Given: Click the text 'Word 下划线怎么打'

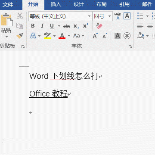Looking at the screenshot, I should click(x=64, y=76).
